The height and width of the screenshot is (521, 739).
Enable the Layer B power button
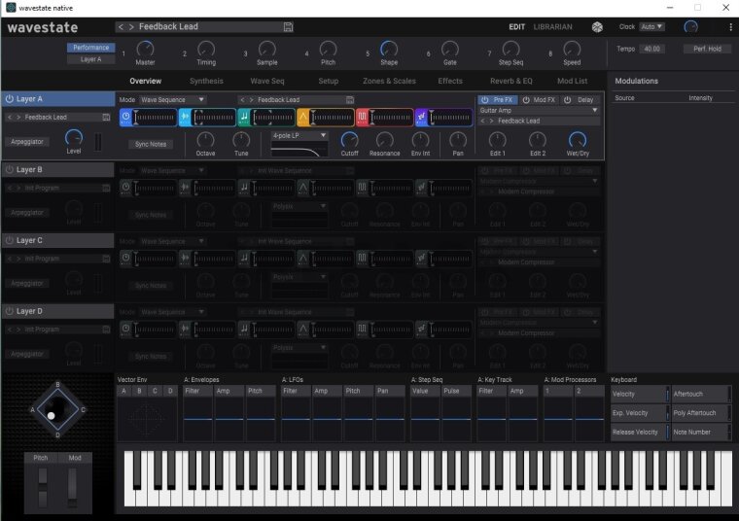pos(10,169)
